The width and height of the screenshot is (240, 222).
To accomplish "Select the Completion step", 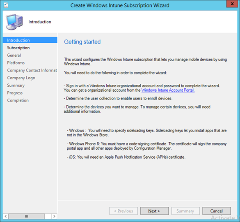I will 18,100.
